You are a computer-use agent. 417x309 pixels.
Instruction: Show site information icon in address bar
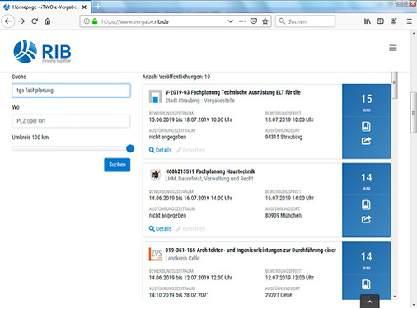pyautogui.click(x=87, y=21)
